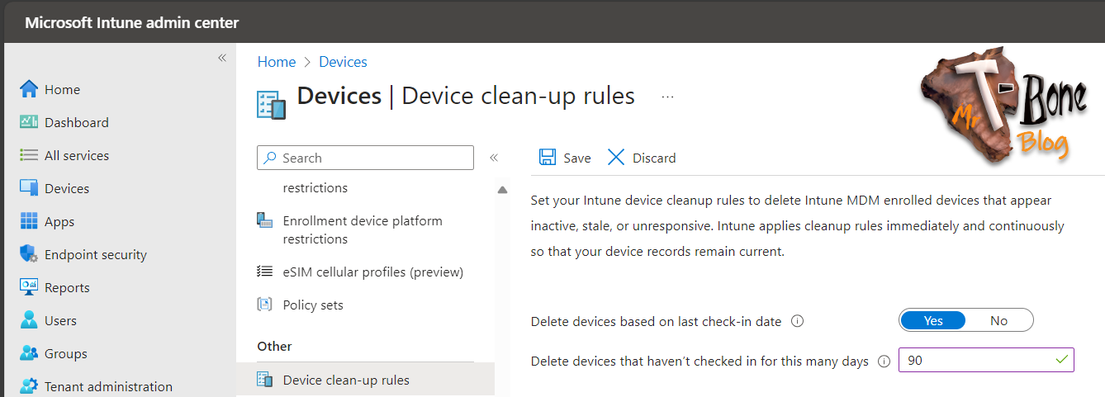Click the Enrollment device platform restrictions icon
Image resolution: width=1105 pixels, height=397 pixels.
click(265, 220)
